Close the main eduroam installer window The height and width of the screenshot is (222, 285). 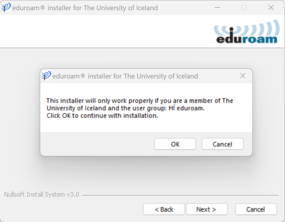pos(271,7)
